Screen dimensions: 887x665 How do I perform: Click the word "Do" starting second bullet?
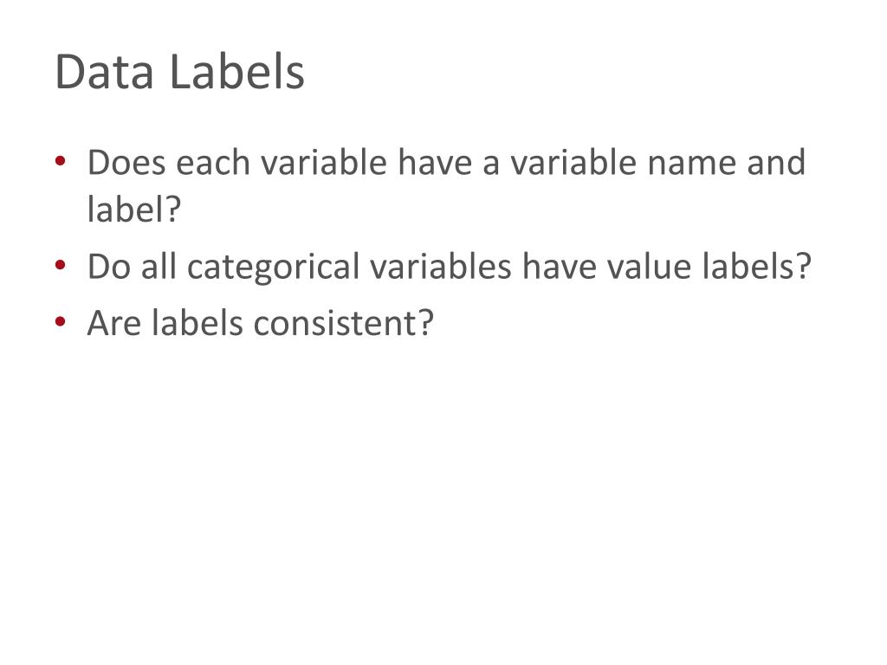(x=108, y=267)
